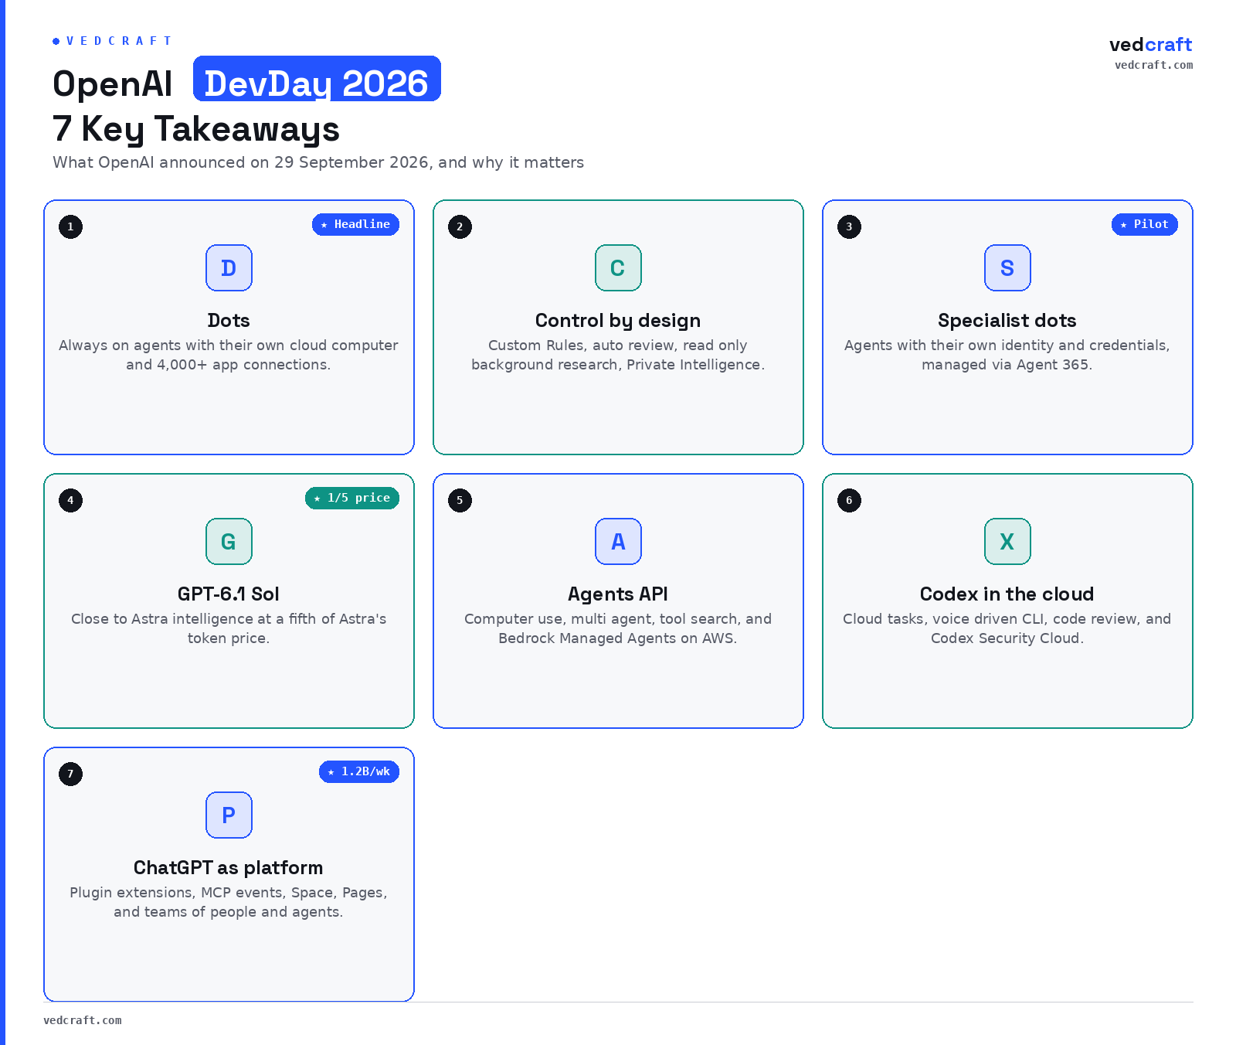
Task: Click the 1.2B/wk tag
Action: coord(359,771)
